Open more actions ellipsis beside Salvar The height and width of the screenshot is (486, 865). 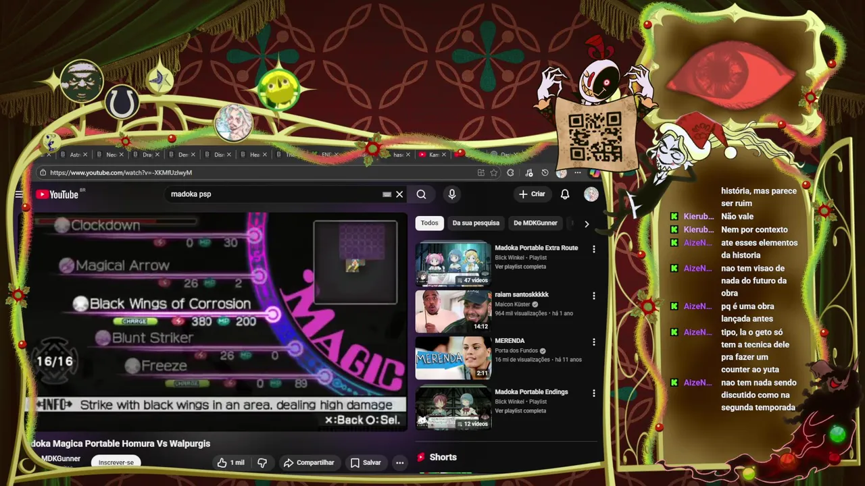tap(400, 462)
